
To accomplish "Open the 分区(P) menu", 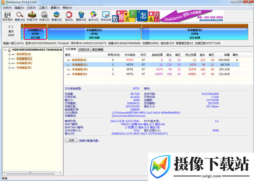I will point(31,8).
